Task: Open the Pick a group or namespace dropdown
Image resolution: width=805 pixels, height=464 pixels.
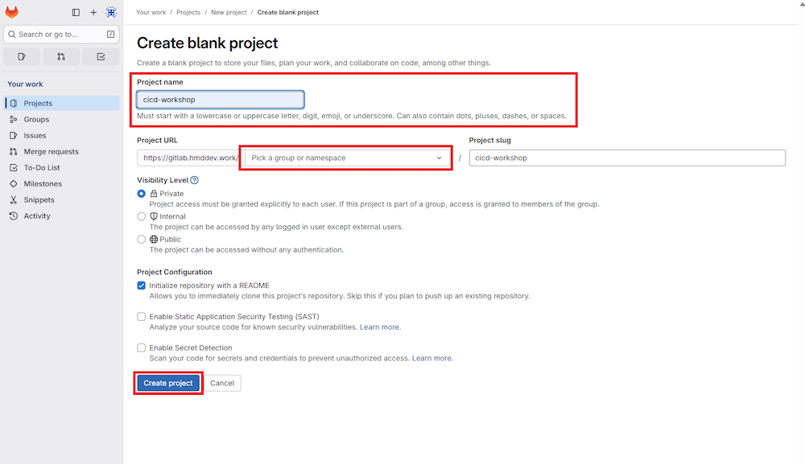Action: point(345,158)
